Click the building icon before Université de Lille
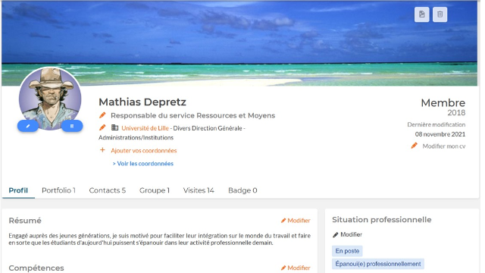Image resolution: width=485 pixels, height=273 pixels. tap(114, 127)
